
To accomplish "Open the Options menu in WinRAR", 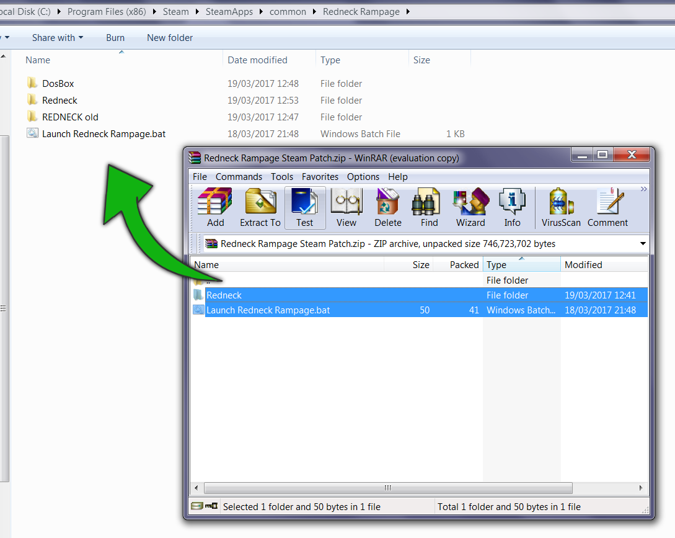I will click(x=363, y=177).
